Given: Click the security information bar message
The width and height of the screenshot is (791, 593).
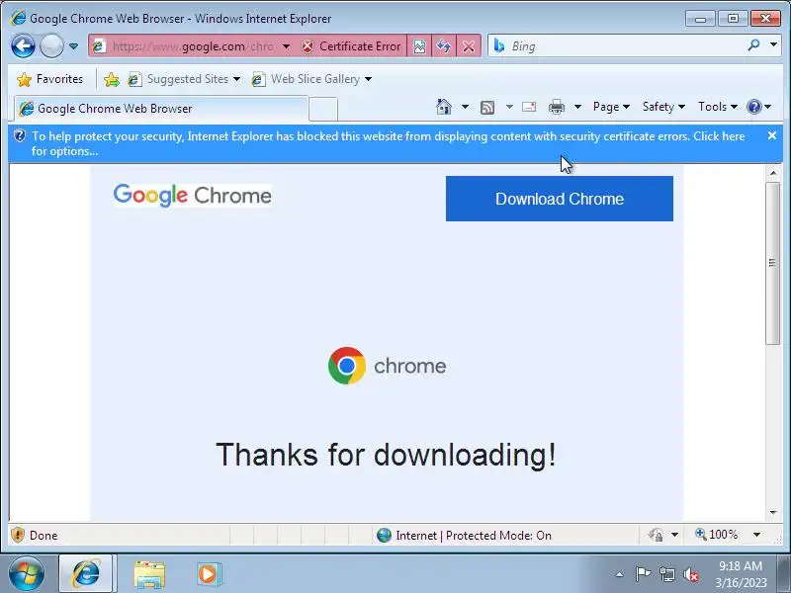Looking at the screenshot, I should [x=389, y=143].
